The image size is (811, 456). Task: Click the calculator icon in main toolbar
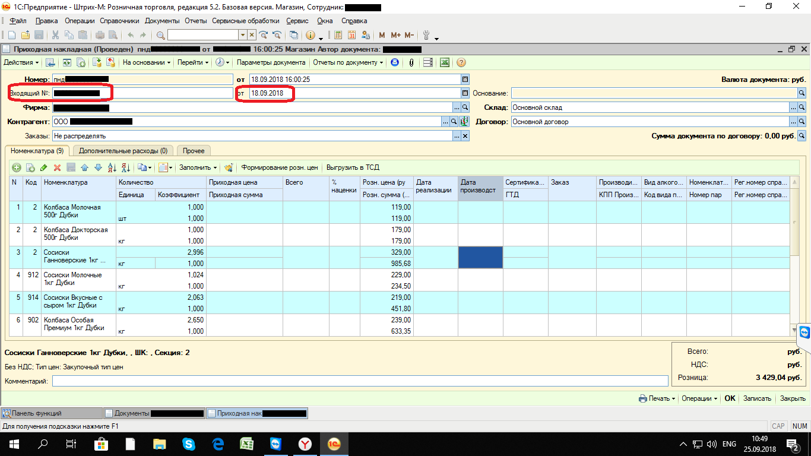tap(338, 35)
